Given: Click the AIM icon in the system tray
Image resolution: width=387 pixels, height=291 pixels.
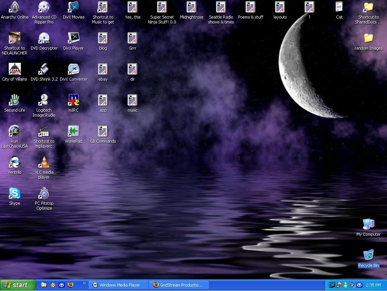Looking at the screenshot, I should [339, 285].
